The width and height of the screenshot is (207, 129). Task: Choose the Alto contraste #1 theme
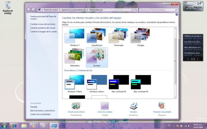click(119, 84)
